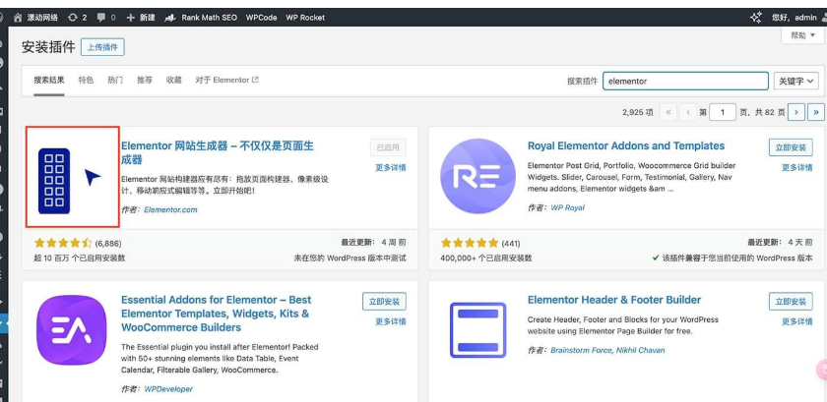Click the first page pagination button
Image resolution: width=827 pixels, height=402 pixels.
(668, 112)
